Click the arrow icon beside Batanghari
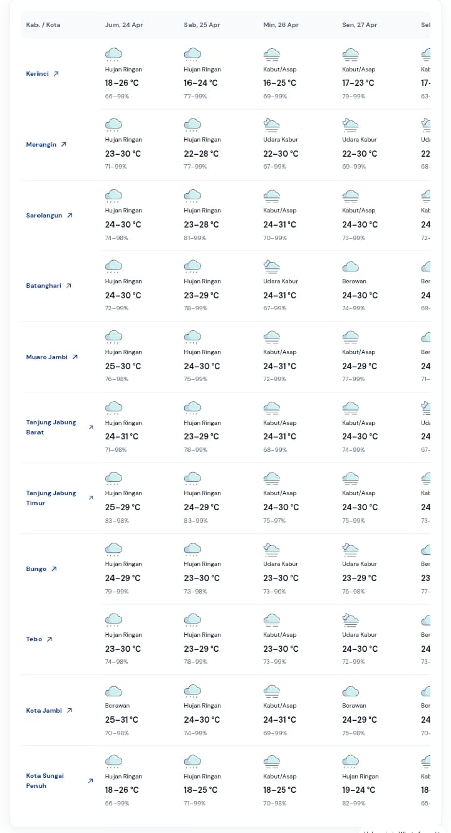 coord(68,286)
